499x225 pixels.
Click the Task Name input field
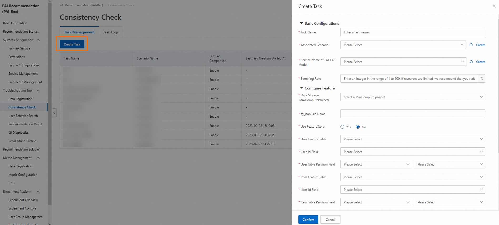point(413,32)
